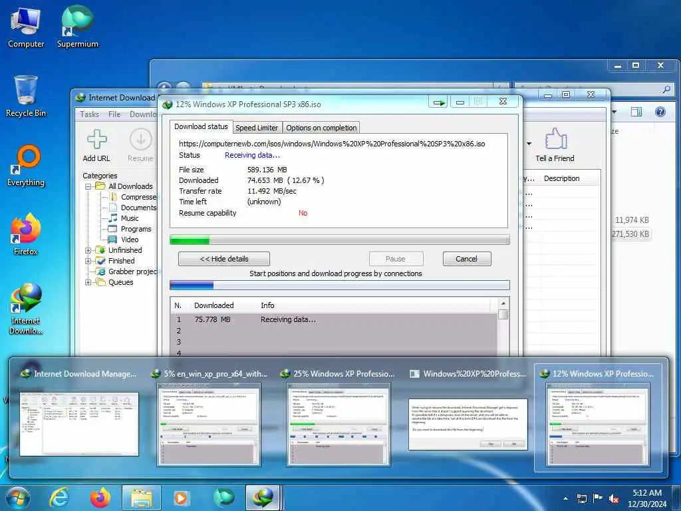Image resolution: width=681 pixels, height=511 pixels.
Task: Select the Video category
Action: pos(123,240)
